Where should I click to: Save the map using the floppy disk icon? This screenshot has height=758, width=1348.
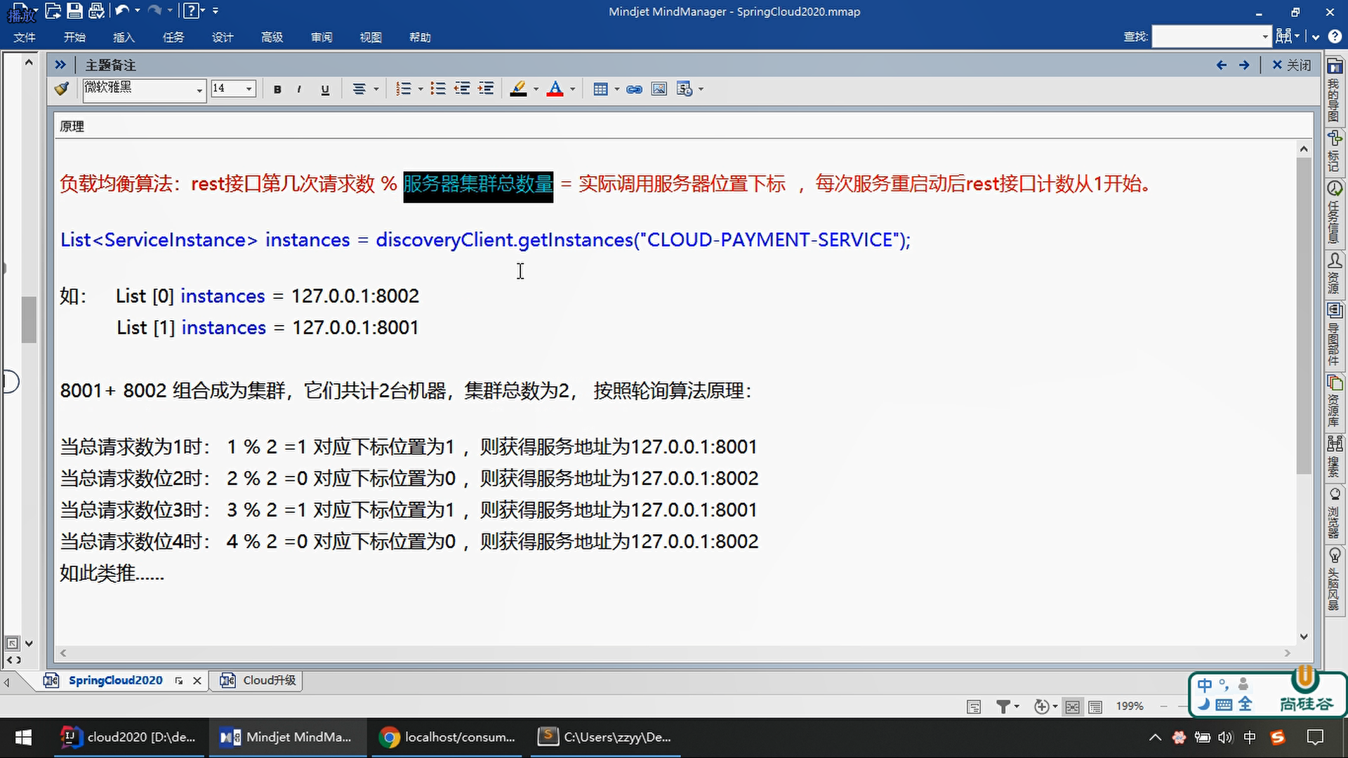(x=74, y=11)
